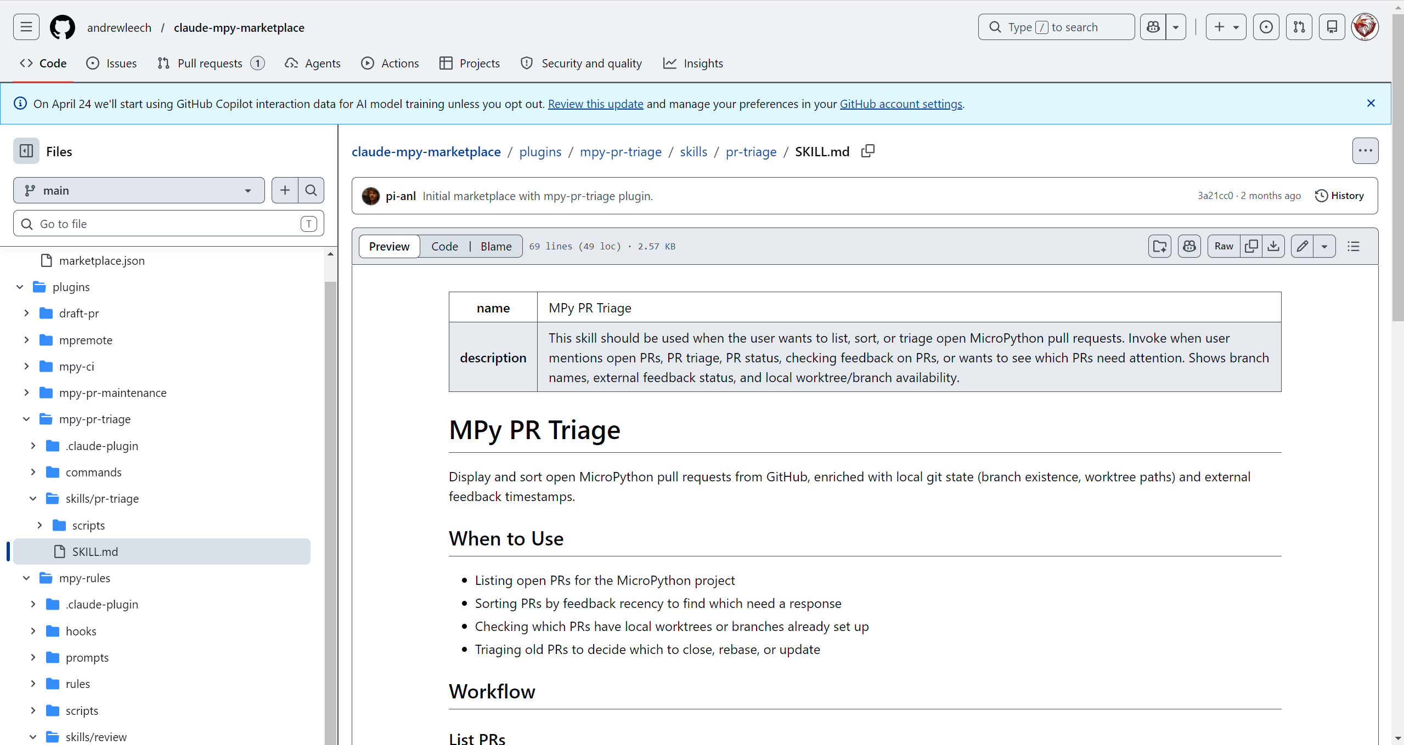Viewport: 1404px width, 745px height.
Task: Collapse the mpy-rules folder
Action: 26,578
